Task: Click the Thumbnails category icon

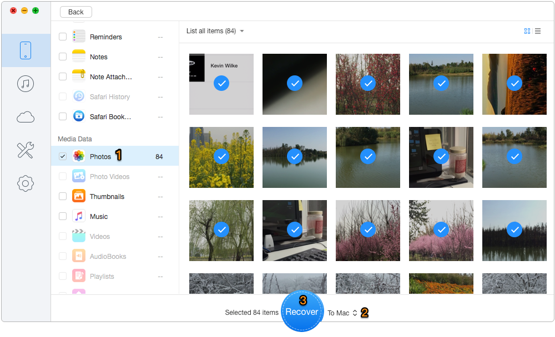Action: click(79, 196)
